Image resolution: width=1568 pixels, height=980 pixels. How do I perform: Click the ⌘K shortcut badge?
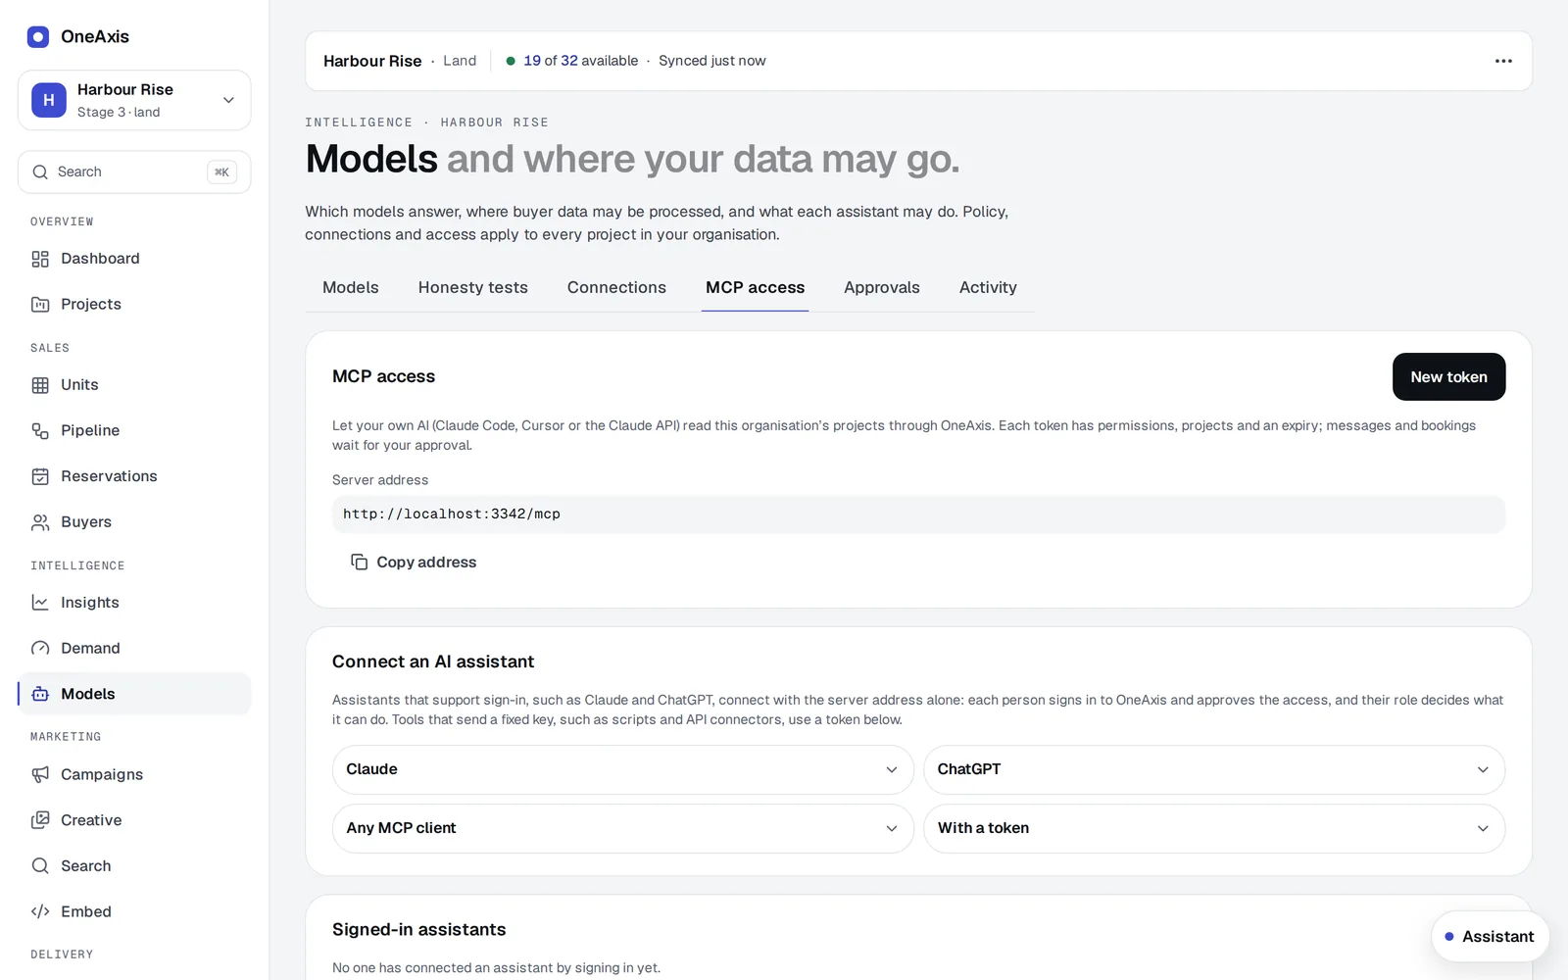221,172
